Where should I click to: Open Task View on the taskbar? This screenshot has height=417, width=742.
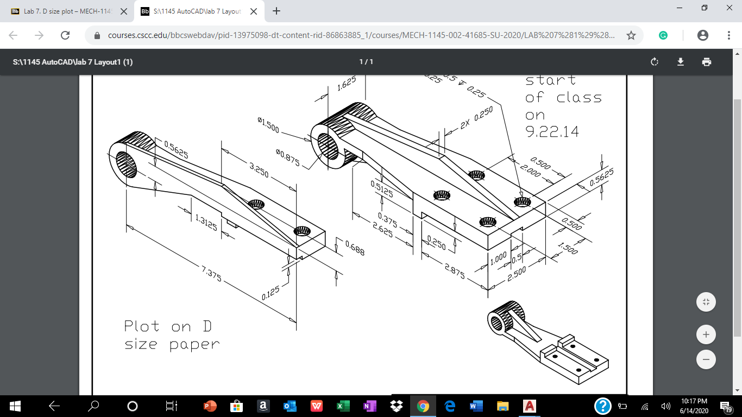[x=171, y=406]
